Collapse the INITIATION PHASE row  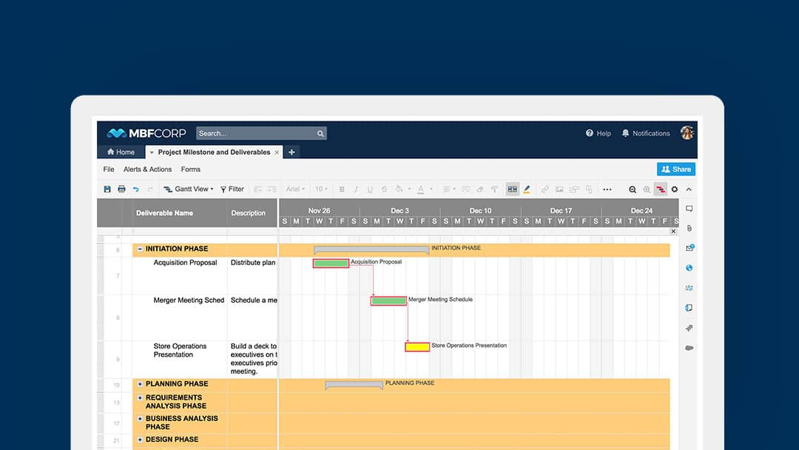140,249
